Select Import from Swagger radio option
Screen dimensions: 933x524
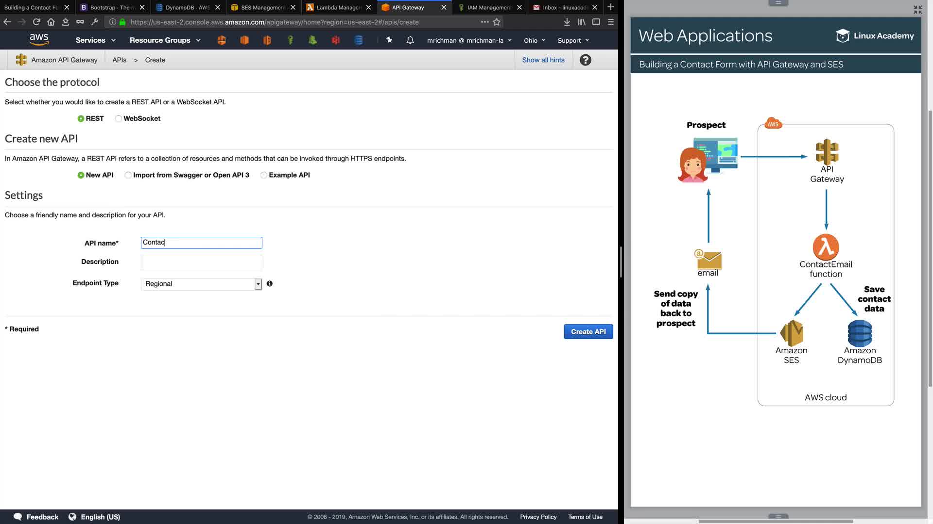pyautogui.click(x=128, y=175)
